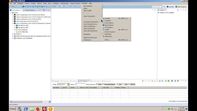Toggle the STC queue checkbox
The height and width of the screenshot is (111, 197).
point(118,84)
